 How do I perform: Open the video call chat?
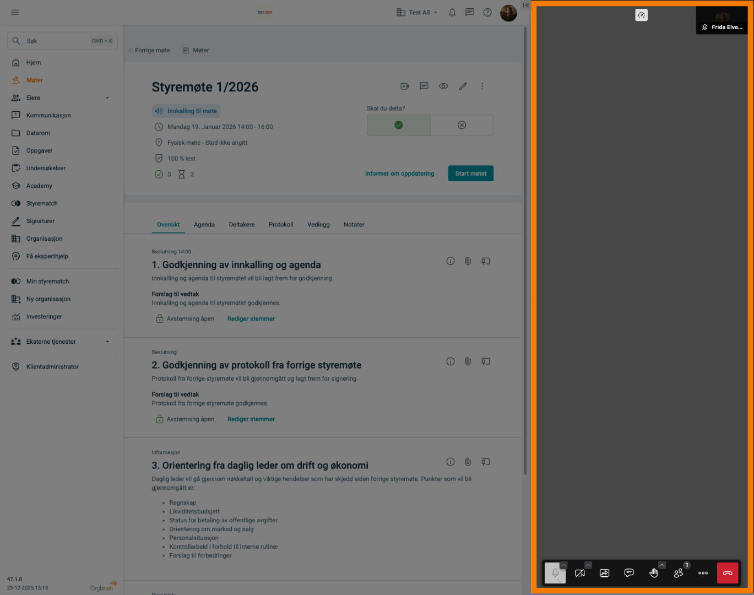pos(629,573)
